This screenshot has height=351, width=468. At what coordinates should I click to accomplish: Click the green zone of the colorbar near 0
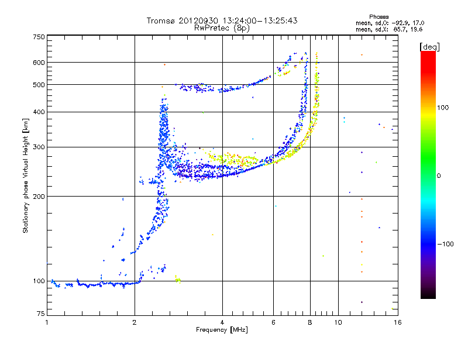428,175
